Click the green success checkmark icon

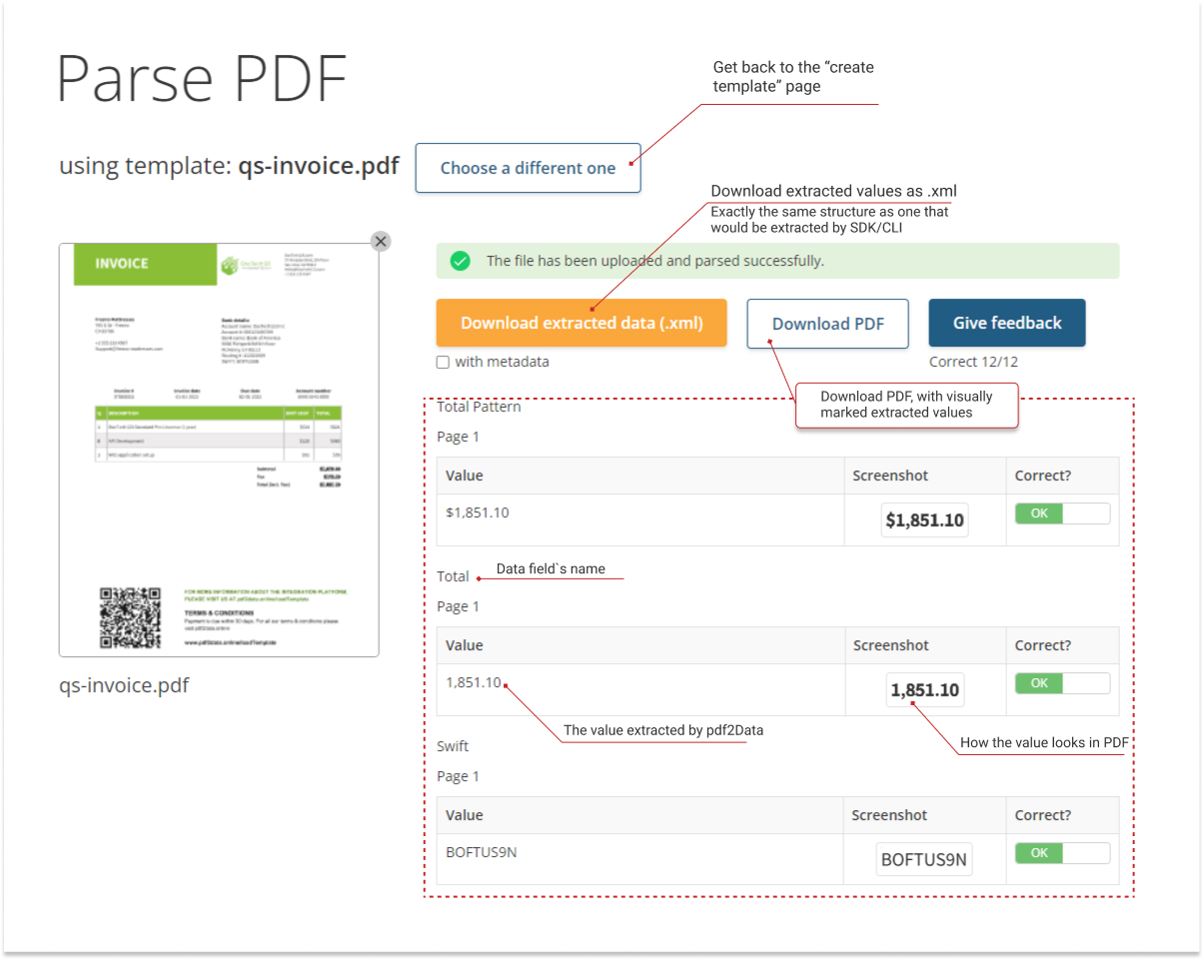pos(460,261)
